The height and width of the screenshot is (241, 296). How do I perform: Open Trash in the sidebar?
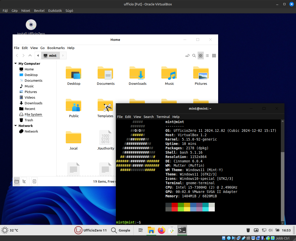29,120
